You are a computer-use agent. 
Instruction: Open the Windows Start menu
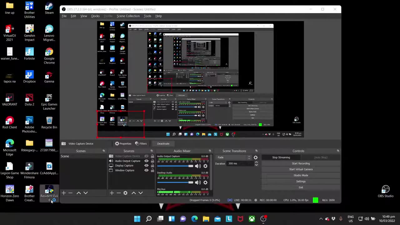pos(137,219)
